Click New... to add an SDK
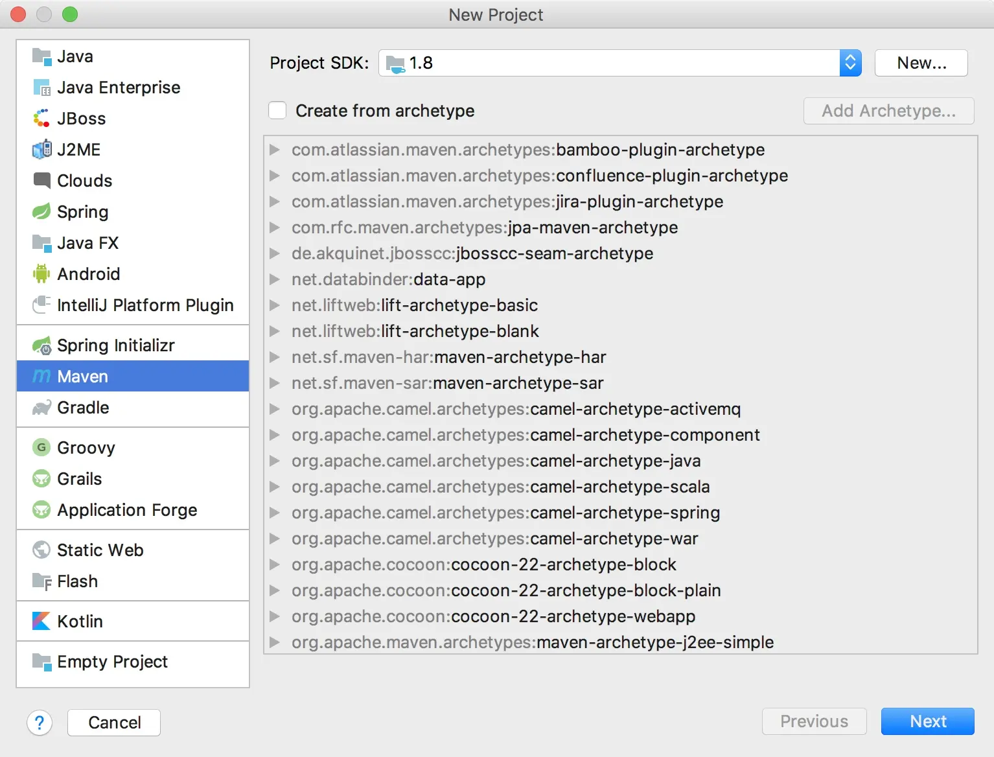This screenshot has width=994, height=757. pos(921,63)
